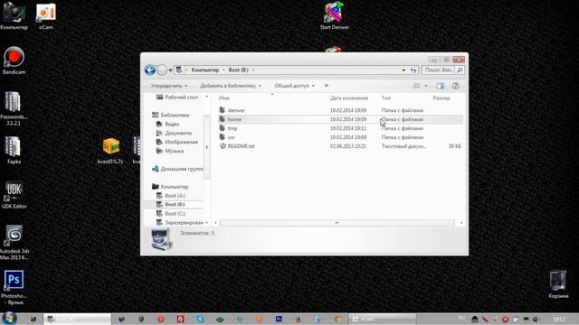Select the Компьютер breadcrumb in address bar
579x325 pixels.
click(x=205, y=70)
